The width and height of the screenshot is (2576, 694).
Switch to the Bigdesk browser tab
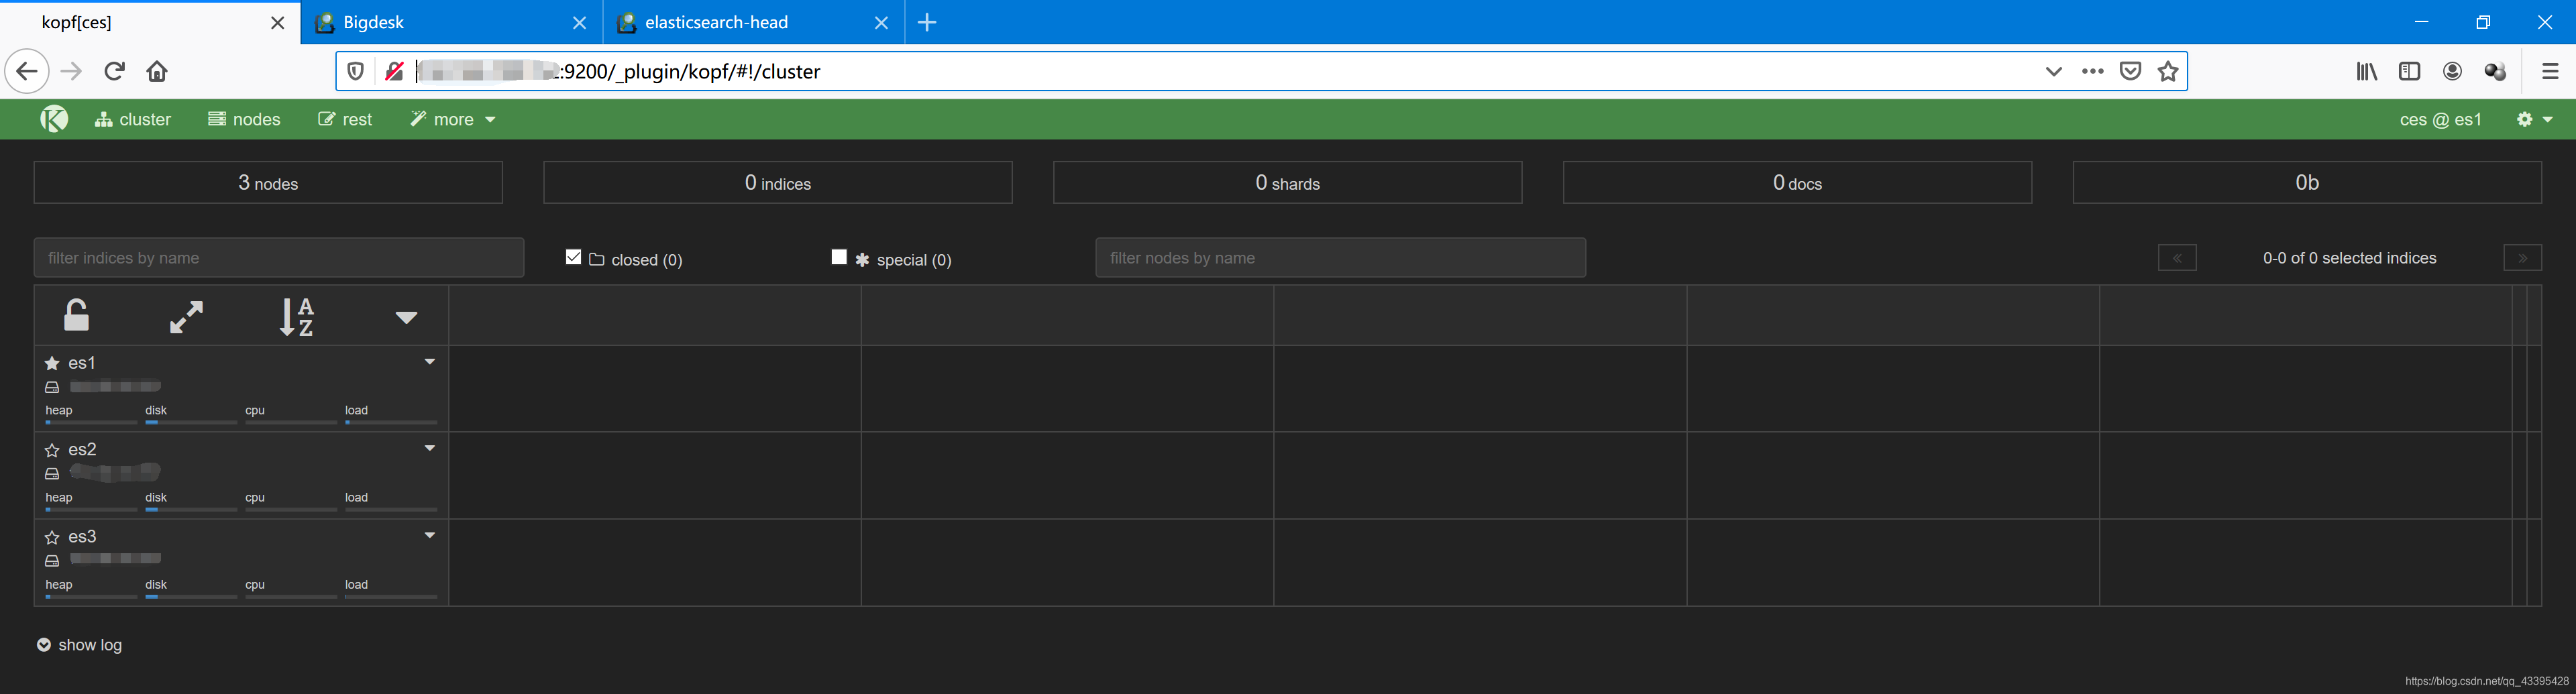pos(452,22)
